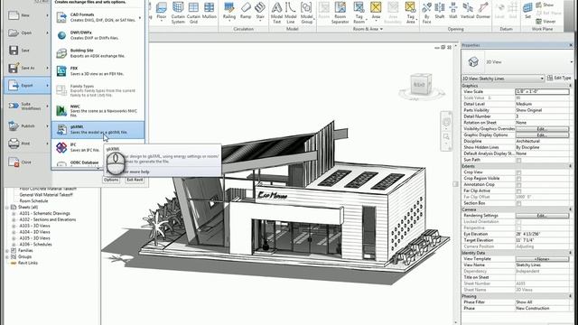Click the ViewCube in the 3D view
Screen dimensions: 578x325
(x=421, y=85)
